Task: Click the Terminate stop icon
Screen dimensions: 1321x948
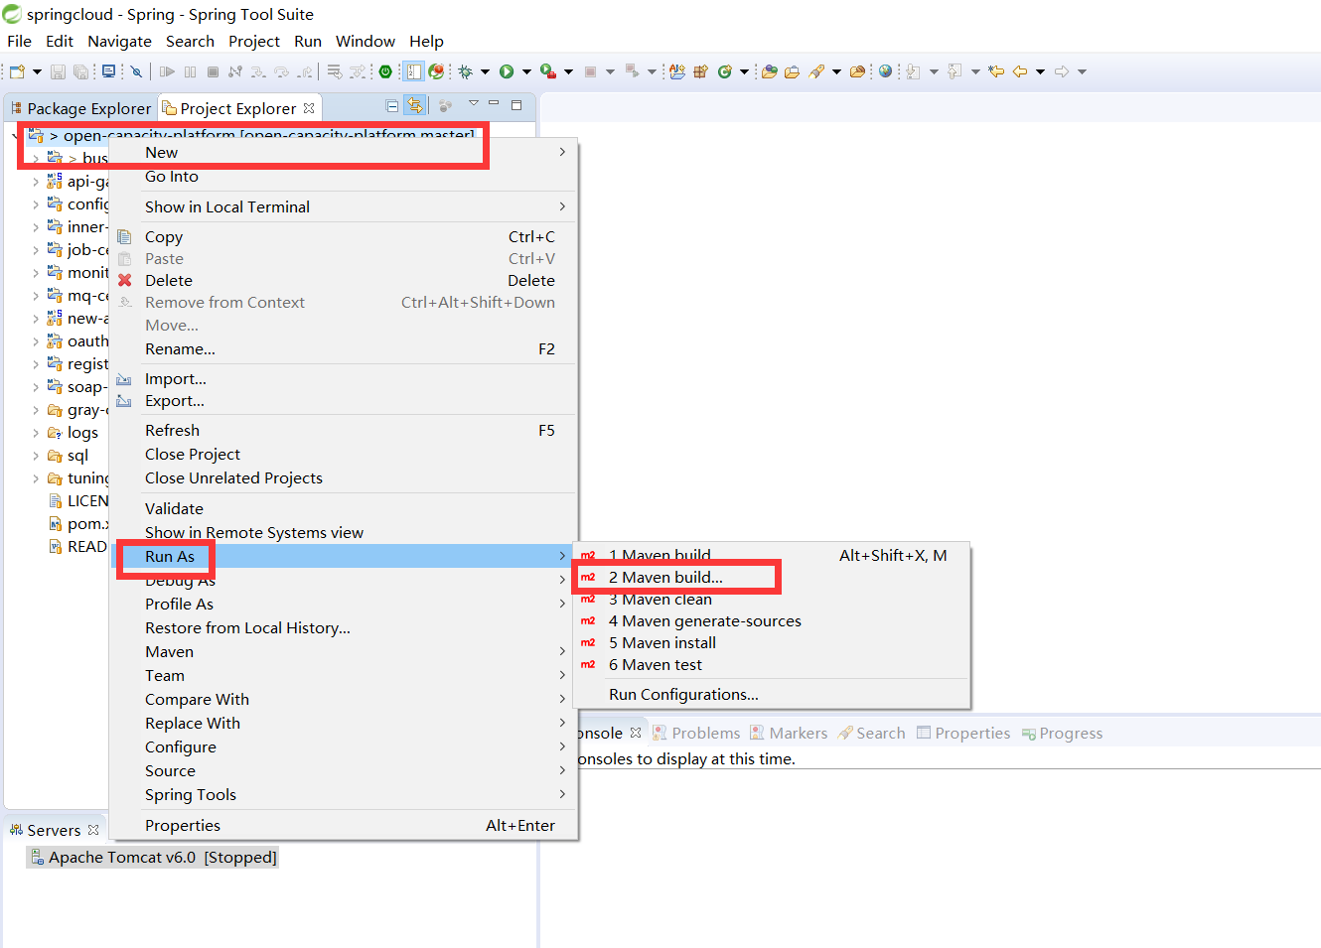Action: [x=213, y=71]
